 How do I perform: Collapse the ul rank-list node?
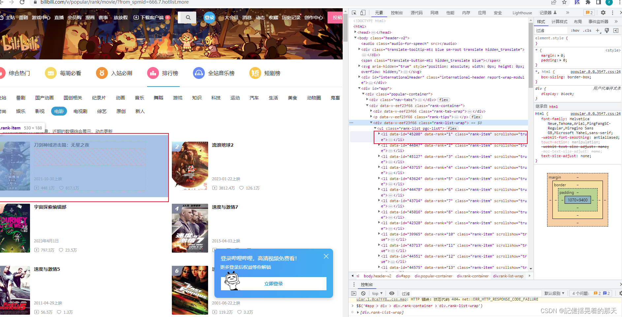click(375, 128)
